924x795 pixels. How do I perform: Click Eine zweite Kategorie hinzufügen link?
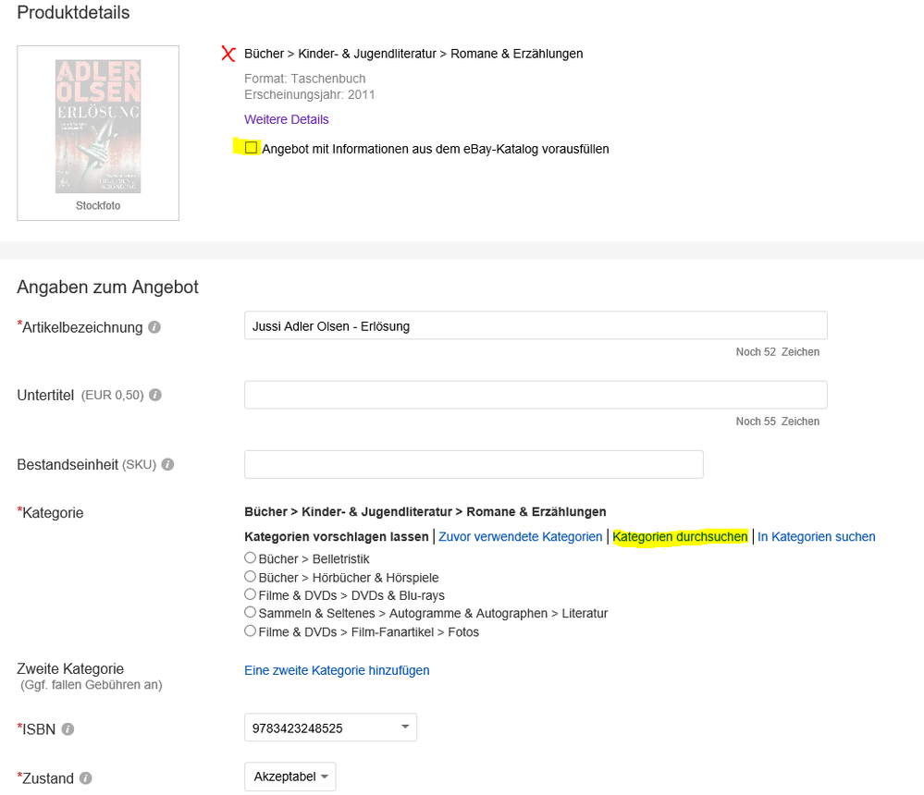[337, 670]
